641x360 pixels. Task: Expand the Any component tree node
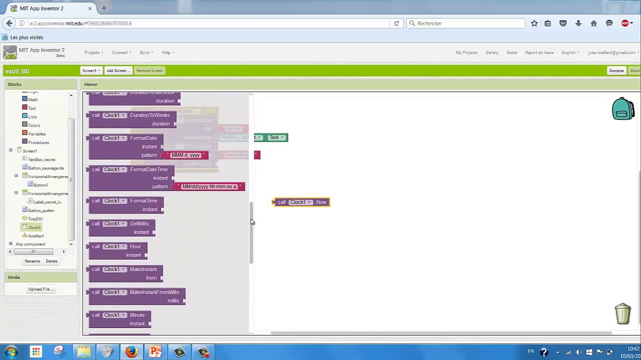pyautogui.click(x=11, y=244)
